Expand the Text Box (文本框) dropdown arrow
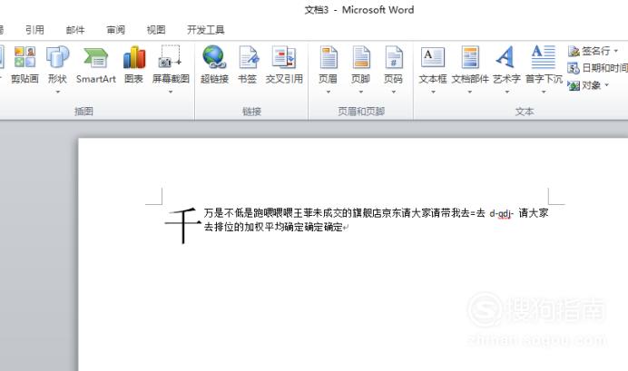628x371 pixels. pyautogui.click(x=433, y=92)
